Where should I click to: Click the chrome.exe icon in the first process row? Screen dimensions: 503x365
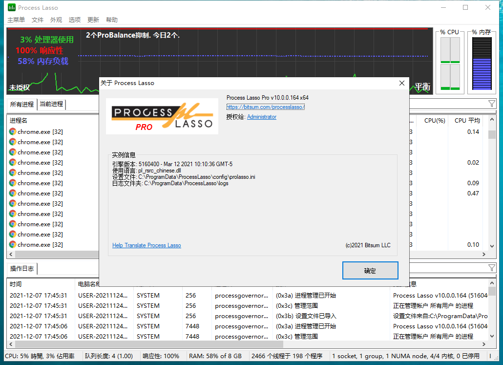12,131
